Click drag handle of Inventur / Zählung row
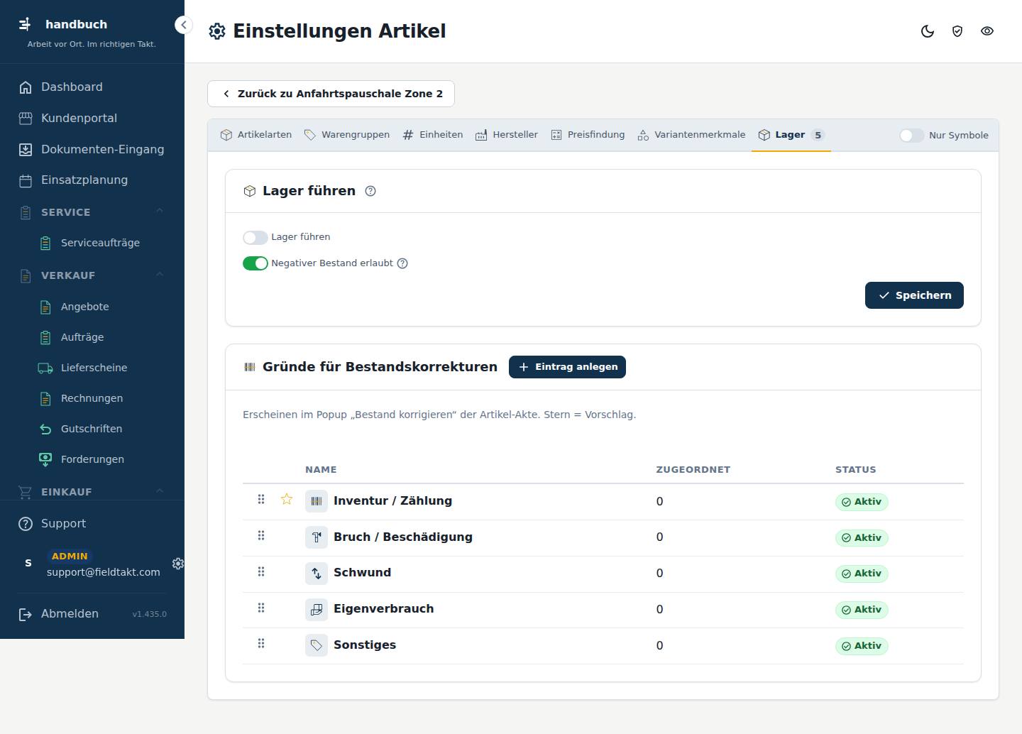 point(261,499)
